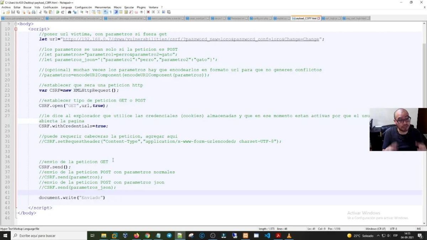This screenshot has width=427, height=240.
Task: Open the Ventana menu
Action: tap(153, 7)
